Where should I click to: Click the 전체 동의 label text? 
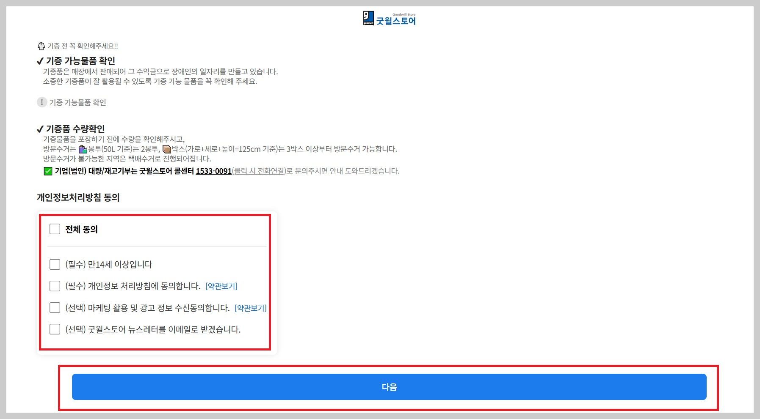pyautogui.click(x=82, y=229)
